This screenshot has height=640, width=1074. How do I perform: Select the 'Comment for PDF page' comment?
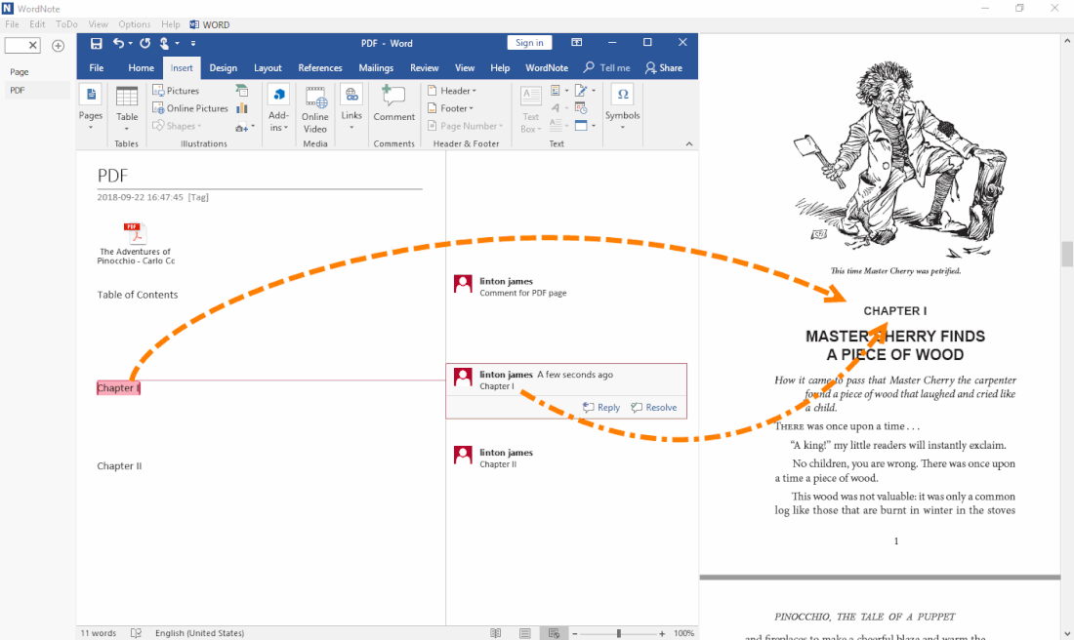point(522,293)
